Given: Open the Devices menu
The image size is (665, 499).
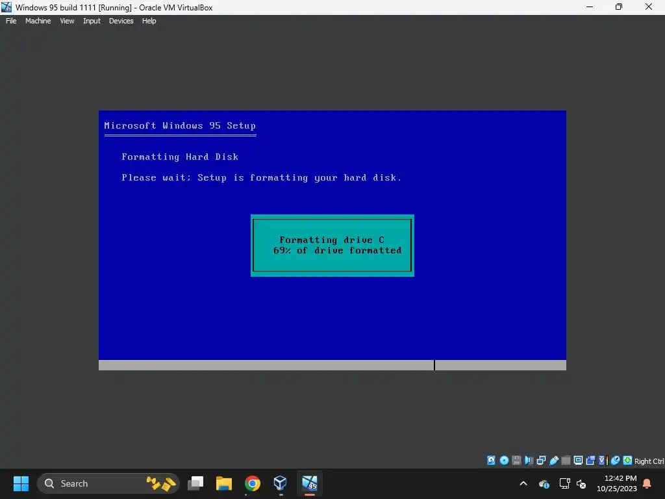Looking at the screenshot, I should tap(121, 21).
